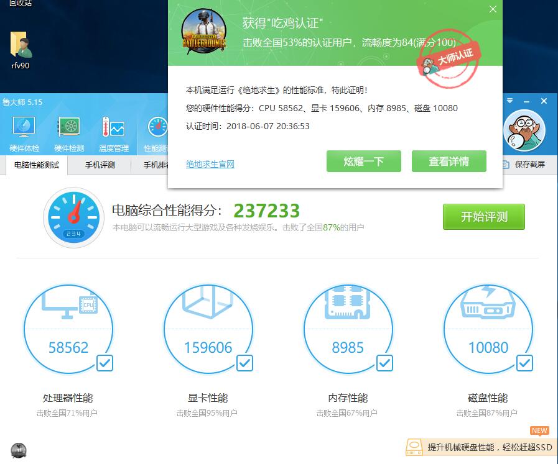Click the 炫耀一下 show-off button
558x464 pixels.
coord(364,161)
